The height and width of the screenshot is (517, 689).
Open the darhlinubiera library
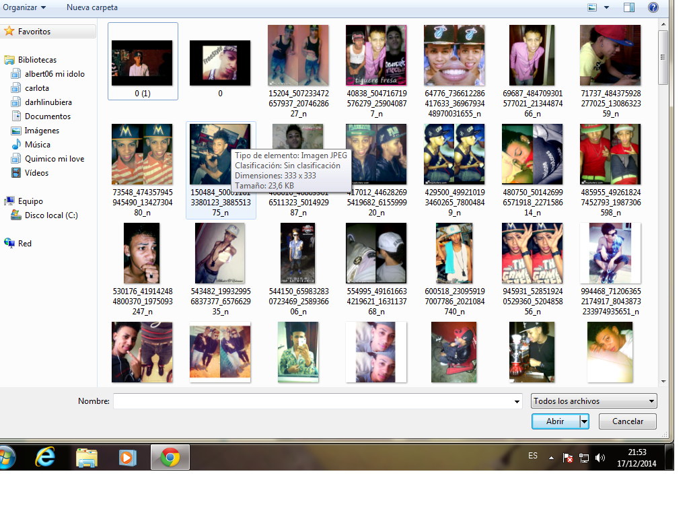pyautogui.click(x=48, y=102)
